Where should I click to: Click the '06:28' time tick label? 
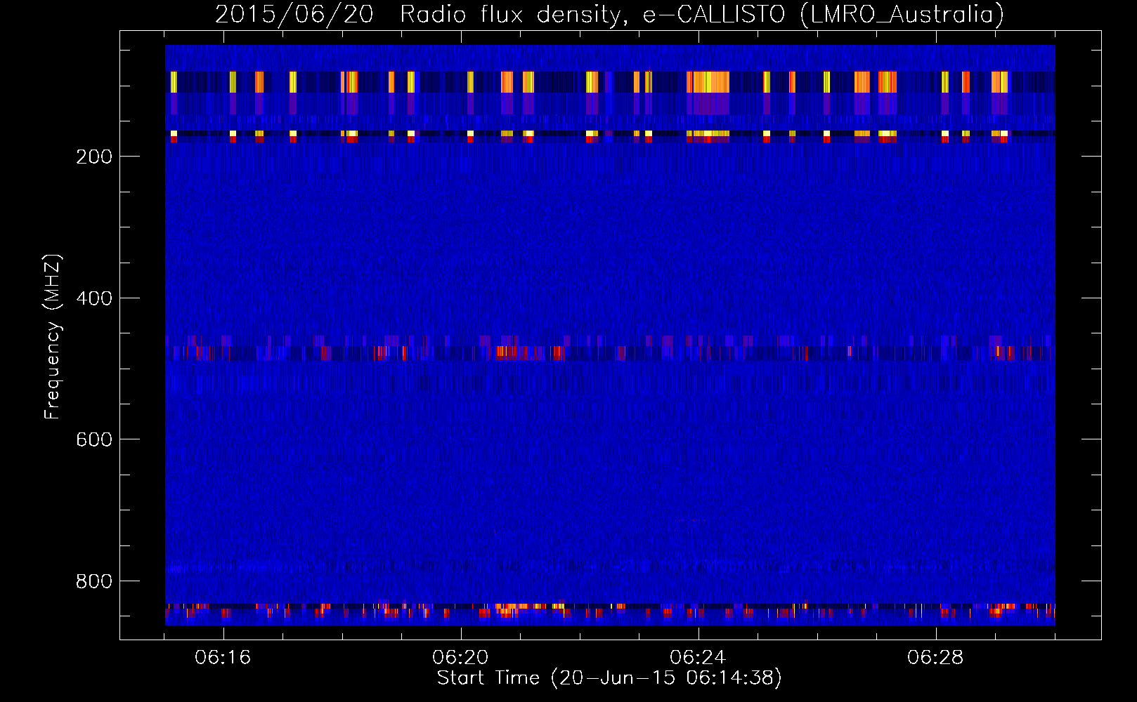[x=935, y=658]
